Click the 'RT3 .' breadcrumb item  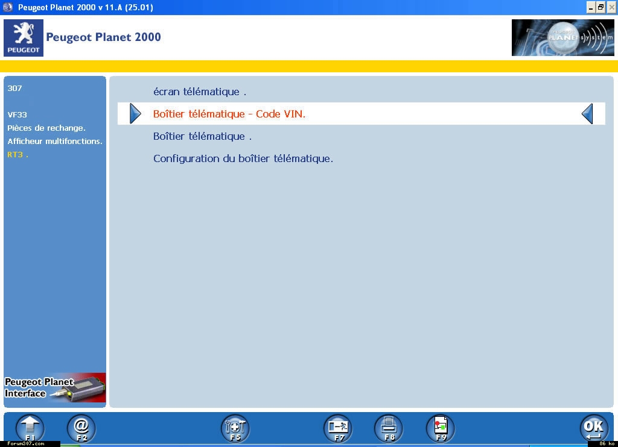tap(18, 155)
